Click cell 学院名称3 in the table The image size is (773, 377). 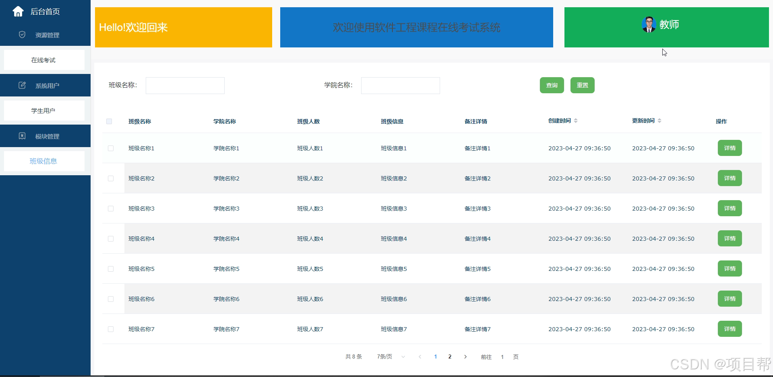[x=226, y=209]
